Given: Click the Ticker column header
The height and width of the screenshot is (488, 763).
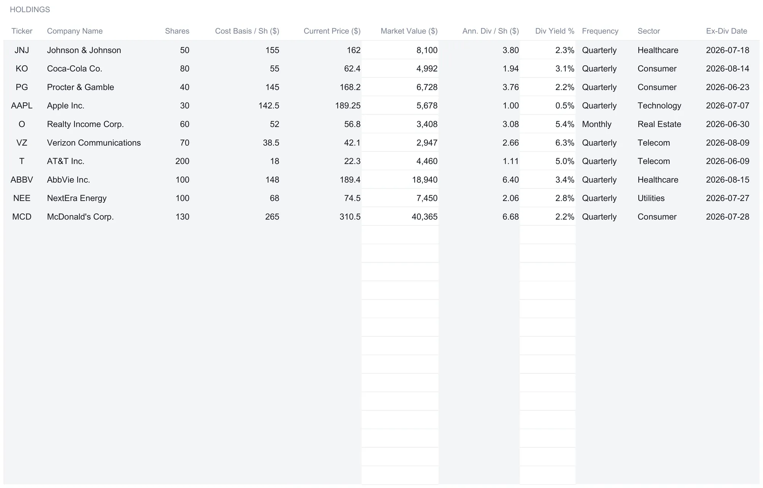Looking at the screenshot, I should (22, 31).
